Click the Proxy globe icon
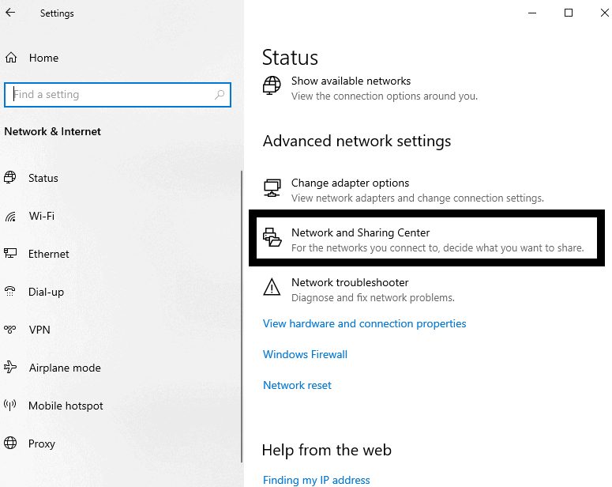This screenshot has height=487, width=612. pos(11,444)
